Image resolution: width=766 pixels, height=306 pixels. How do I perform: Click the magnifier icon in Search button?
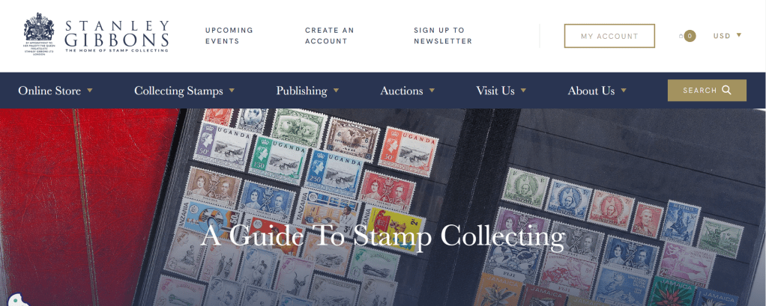tap(726, 90)
